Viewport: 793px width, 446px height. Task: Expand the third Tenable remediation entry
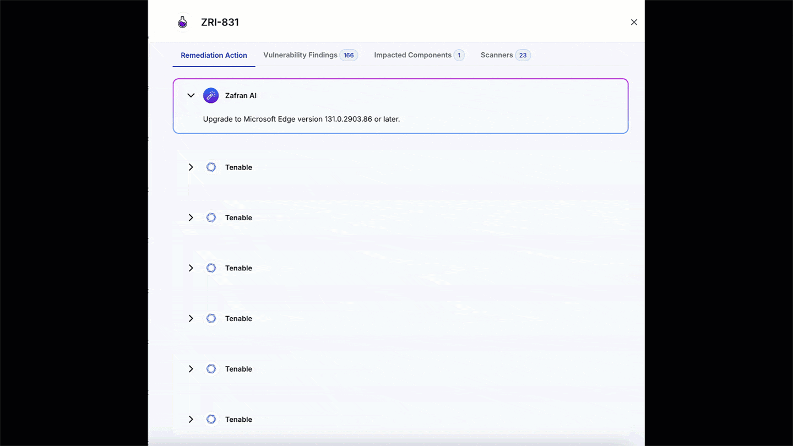click(x=191, y=268)
